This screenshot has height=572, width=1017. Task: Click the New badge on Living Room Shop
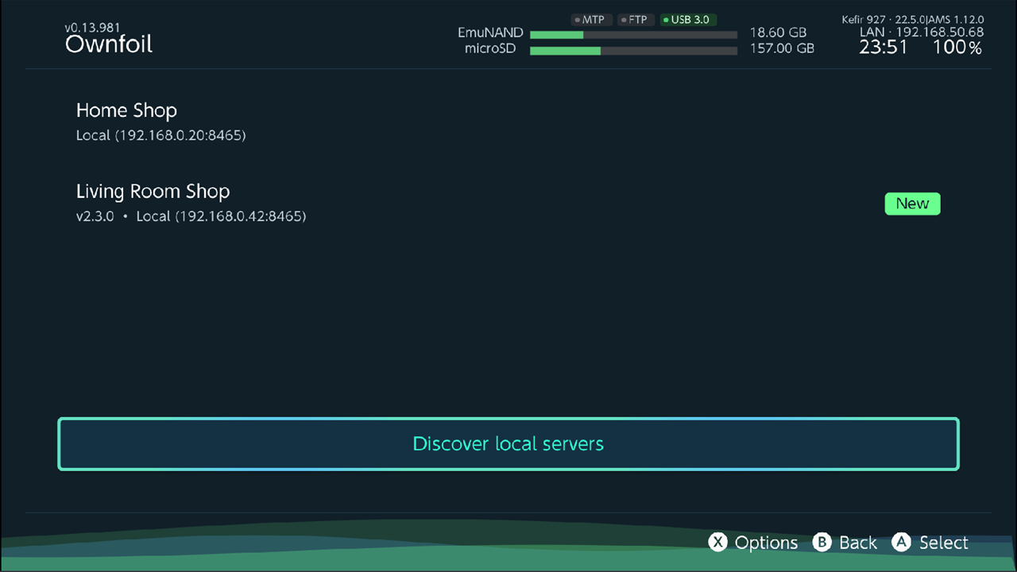click(912, 203)
